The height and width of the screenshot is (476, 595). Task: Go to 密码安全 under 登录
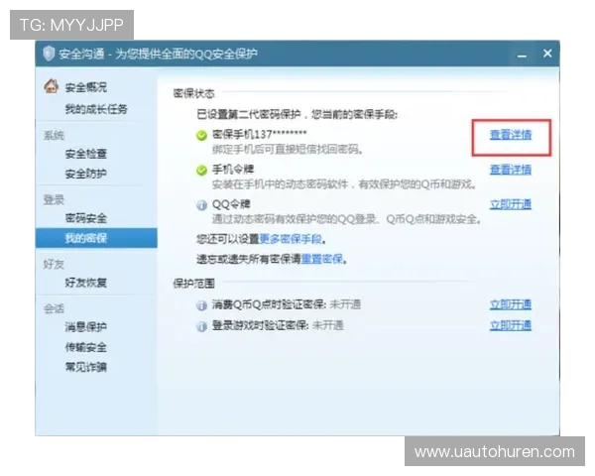[85, 218]
